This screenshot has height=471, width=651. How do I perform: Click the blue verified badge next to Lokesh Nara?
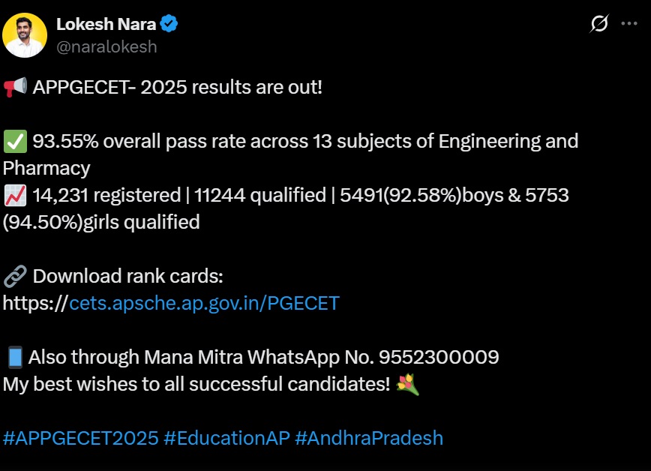[168, 23]
